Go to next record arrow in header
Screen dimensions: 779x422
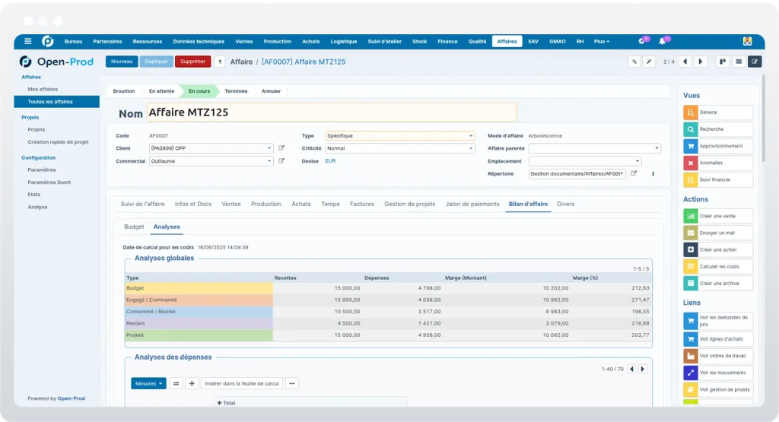point(701,62)
